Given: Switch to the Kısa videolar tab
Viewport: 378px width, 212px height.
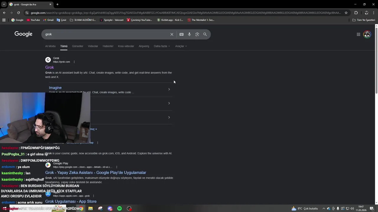Looking at the screenshot, I should (126, 46).
